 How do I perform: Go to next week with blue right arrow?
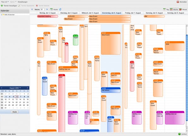[47, 9]
